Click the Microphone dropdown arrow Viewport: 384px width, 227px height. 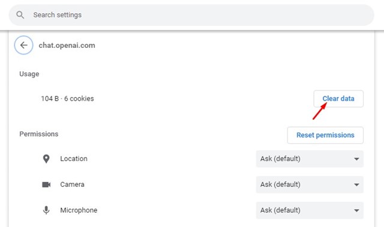click(356, 210)
